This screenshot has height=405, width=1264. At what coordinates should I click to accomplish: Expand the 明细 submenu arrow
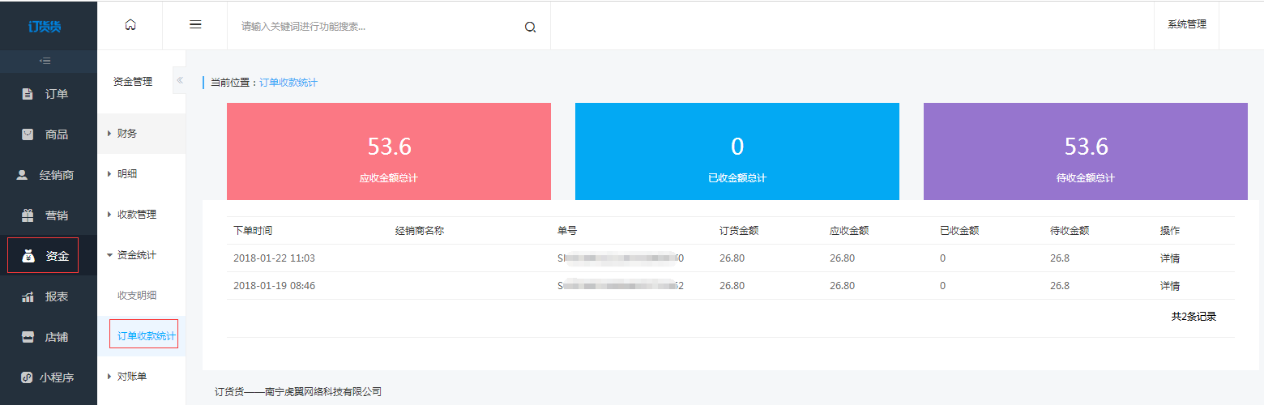click(x=109, y=174)
